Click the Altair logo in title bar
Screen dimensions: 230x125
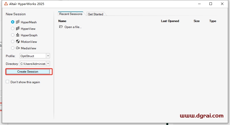[x=6, y=4]
